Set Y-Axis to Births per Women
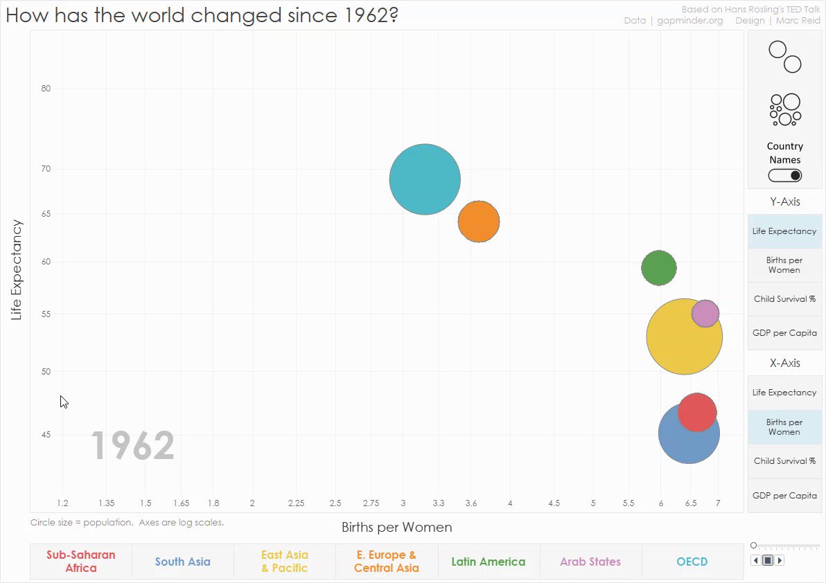The height and width of the screenshot is (583, 826). pos(784,264)
